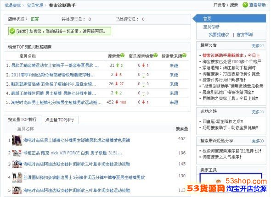Viewport: 271px width, 197px height.
Task: Open 来源 link for item 4 韩版工装裤
Action: [x=174, y=93]
